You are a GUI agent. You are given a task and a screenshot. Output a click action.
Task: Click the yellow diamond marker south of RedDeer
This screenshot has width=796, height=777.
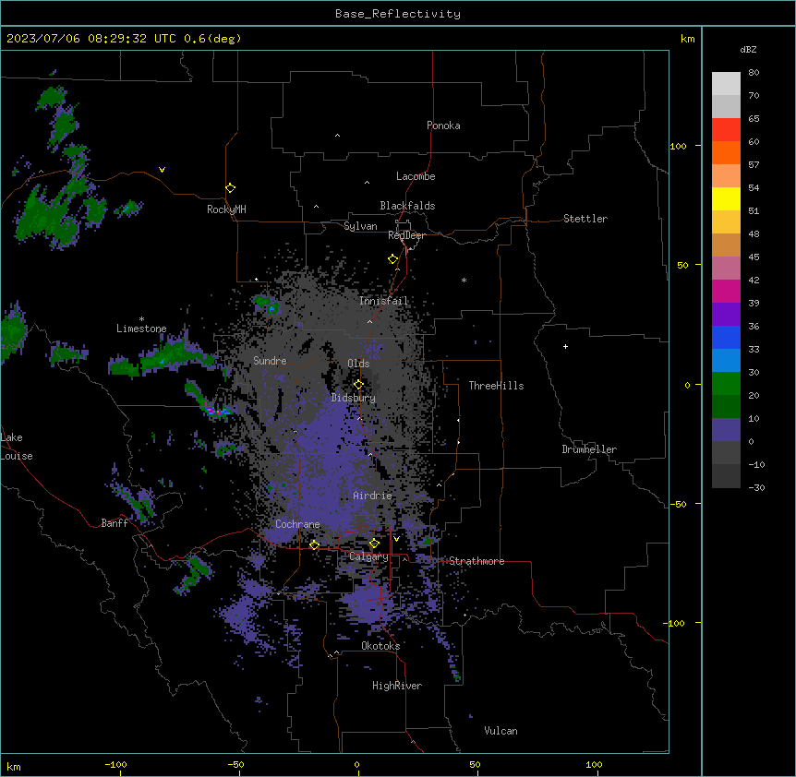pyautogui.click(x=393, y=259)
